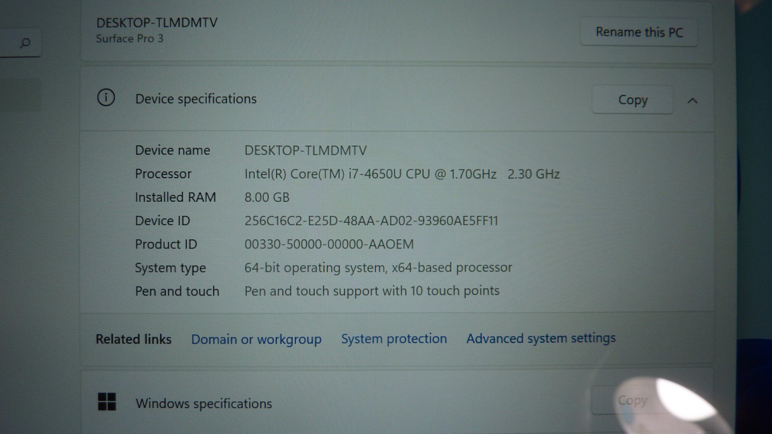
Task: Collapse the Device specifications section chevron
Action: (x=692, y=100)
